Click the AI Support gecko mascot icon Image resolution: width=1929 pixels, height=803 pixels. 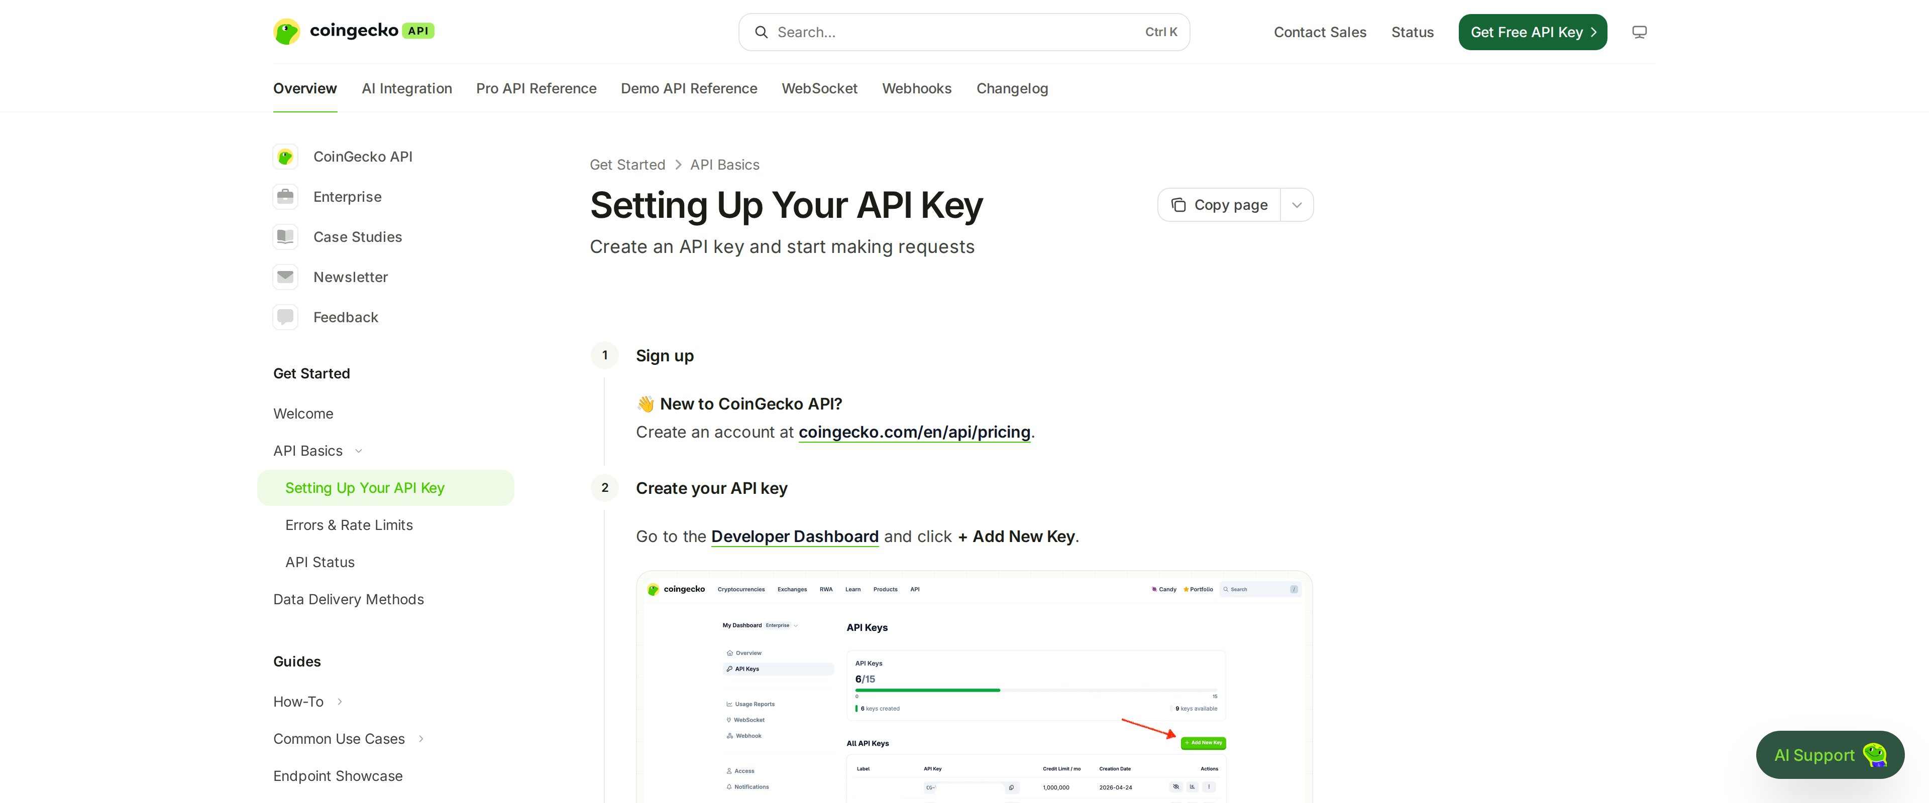pos(1874,754)
